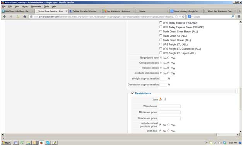This screenshot has width=243, height=146.
Task: Switch to the About Key Academics tab
Action: tap(220, 11)
